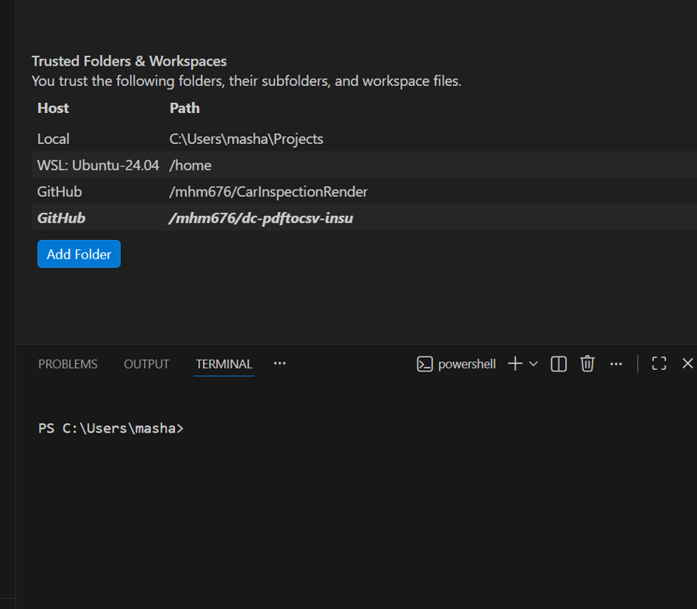Open the launch profile dropdown chevron

[x=534, y=364]
